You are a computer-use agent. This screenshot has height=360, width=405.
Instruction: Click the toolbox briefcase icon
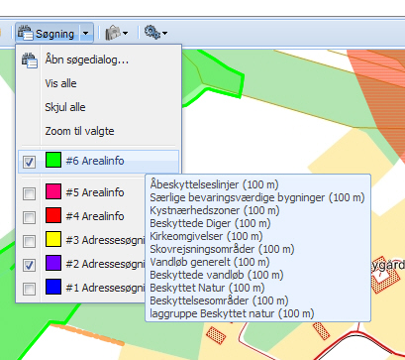click(113, 33)
